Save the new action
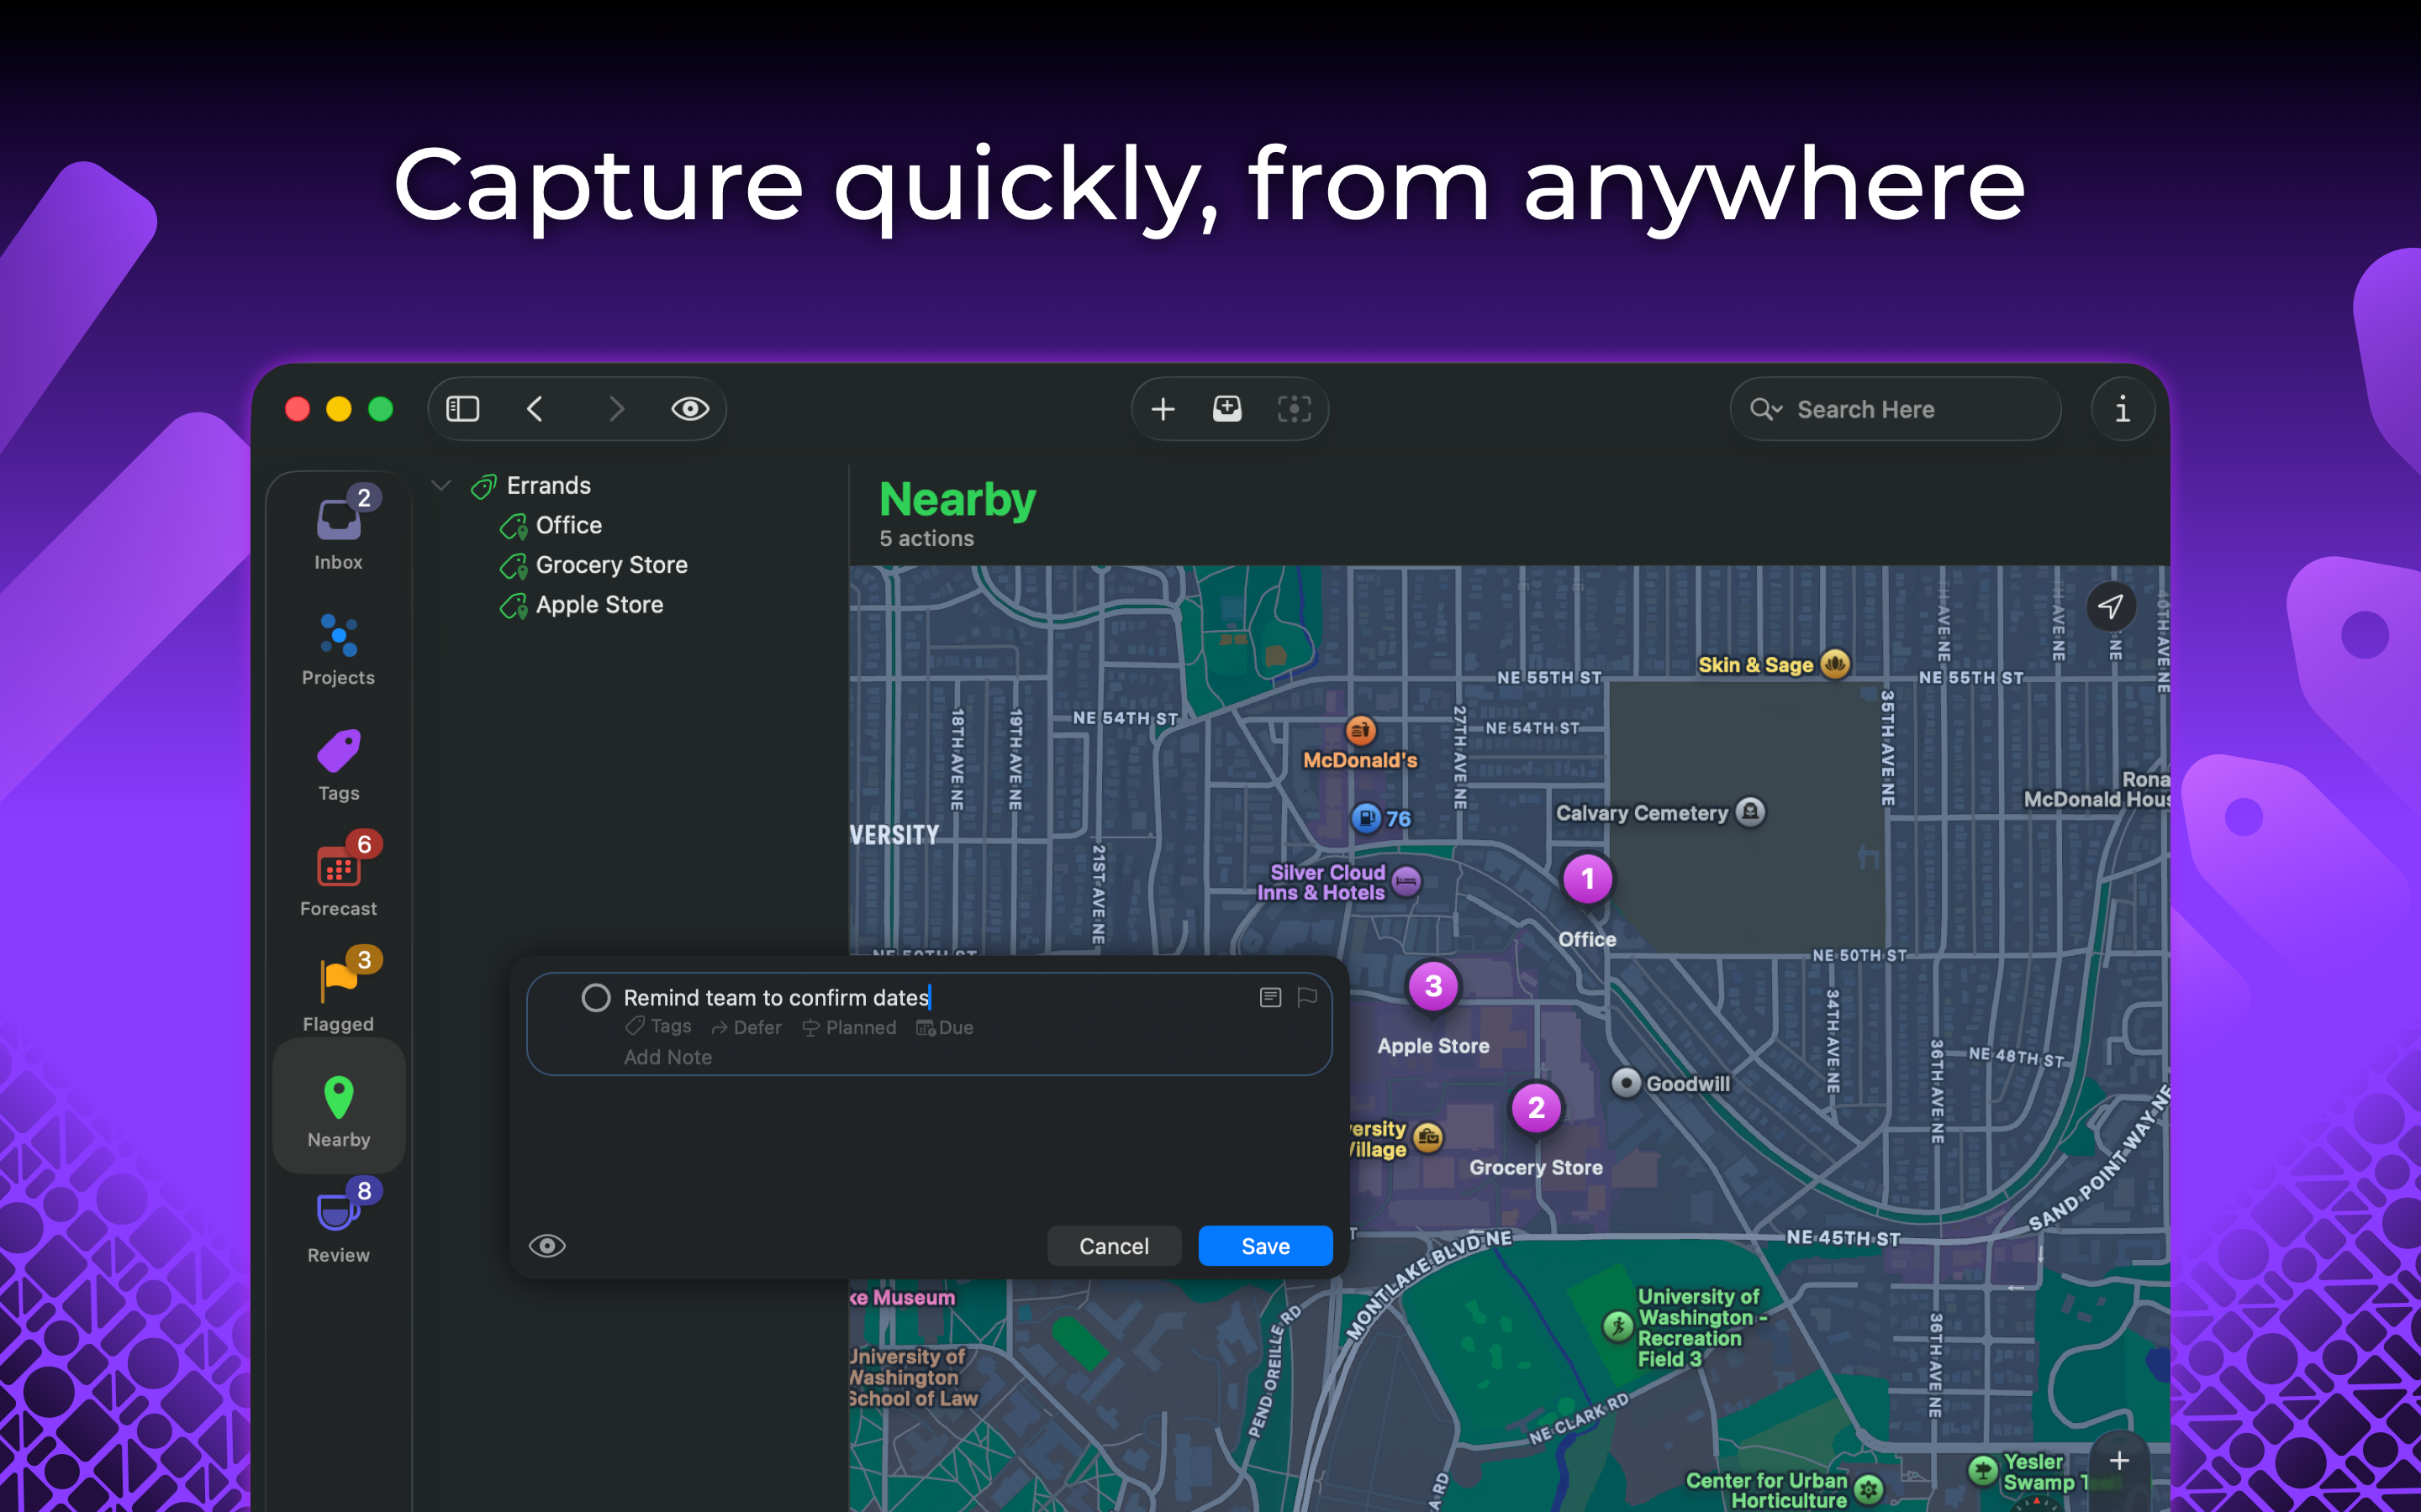Screen dimensions: 2421x1512 pyautogui.click(x=1265, y=1246)
